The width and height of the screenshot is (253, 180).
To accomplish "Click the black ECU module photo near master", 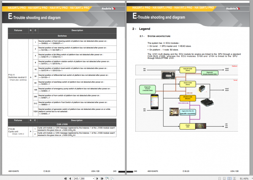I will point(207,103).
